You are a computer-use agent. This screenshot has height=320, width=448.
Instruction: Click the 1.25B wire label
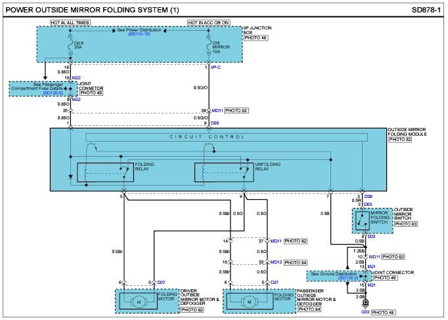[359, 251]
